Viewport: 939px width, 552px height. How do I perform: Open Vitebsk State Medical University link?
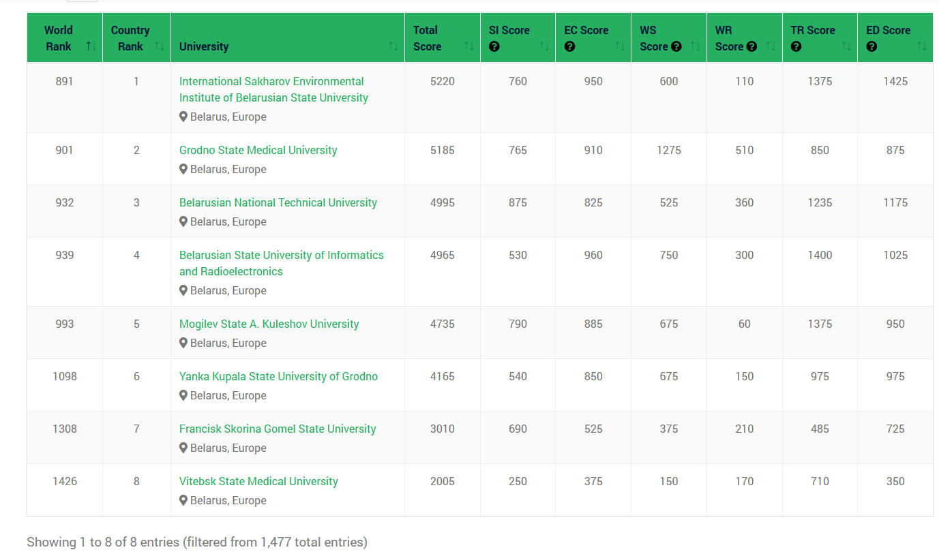258,481
